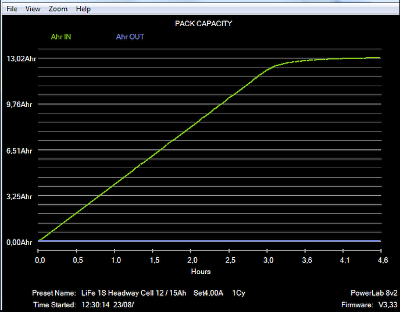
Task: Click the '2,5' hours axis value
Action: (x=230, y=260)
